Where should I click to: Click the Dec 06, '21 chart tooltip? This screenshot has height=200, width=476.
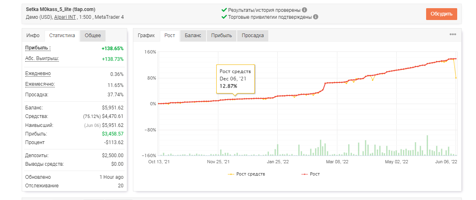(x=236, y=79)
